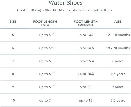Screen dimensions: 131x107
Task: Select the 'up to 7' inches value
Action: coord(45,101)
